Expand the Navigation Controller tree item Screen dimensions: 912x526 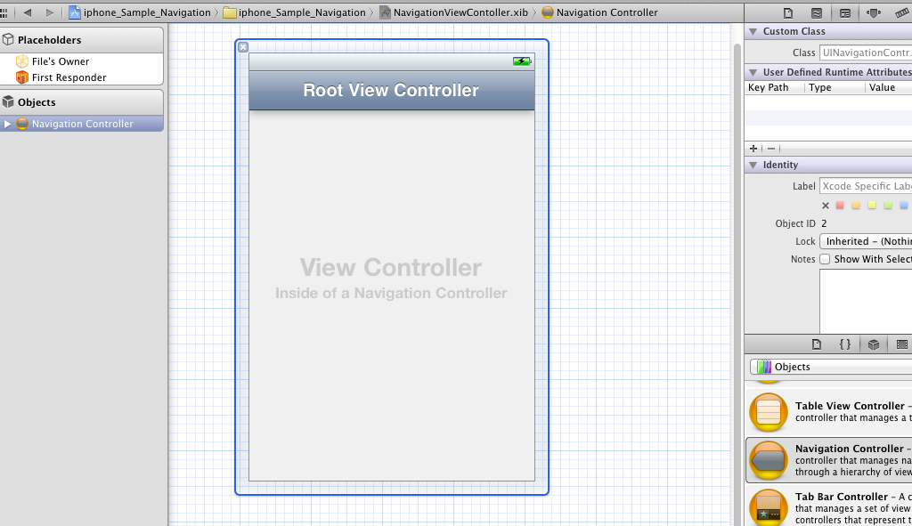pyautogui.click(x=7, y=124)
